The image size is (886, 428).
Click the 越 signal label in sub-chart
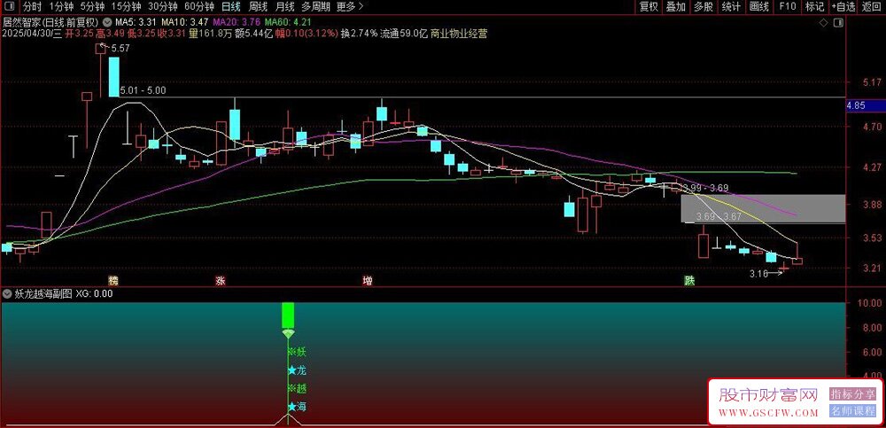[297, 388]
